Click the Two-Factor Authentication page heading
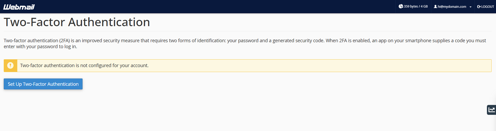 click(x=77, y=22)
